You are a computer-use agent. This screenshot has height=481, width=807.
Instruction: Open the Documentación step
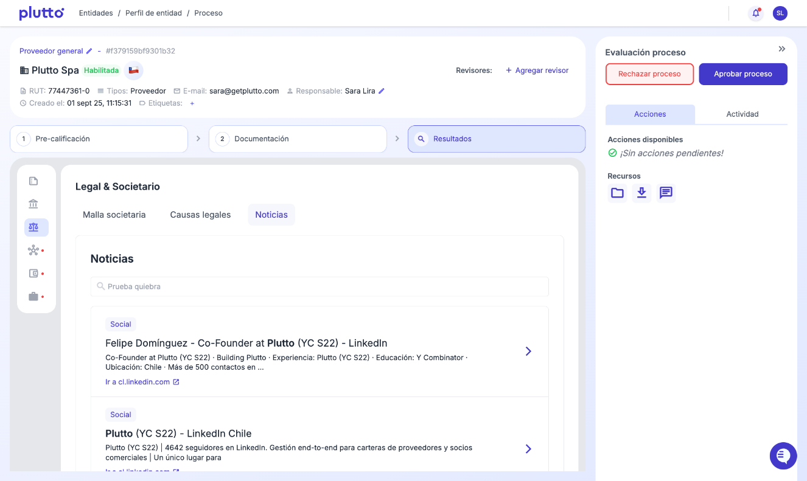tap(298, 139)
